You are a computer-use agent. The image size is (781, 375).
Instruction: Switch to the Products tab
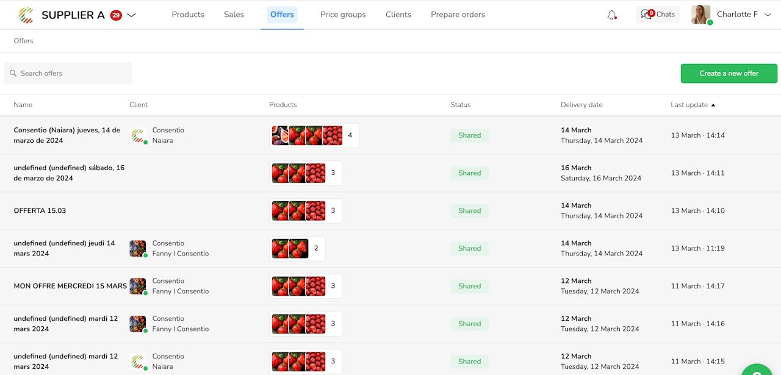188,15
